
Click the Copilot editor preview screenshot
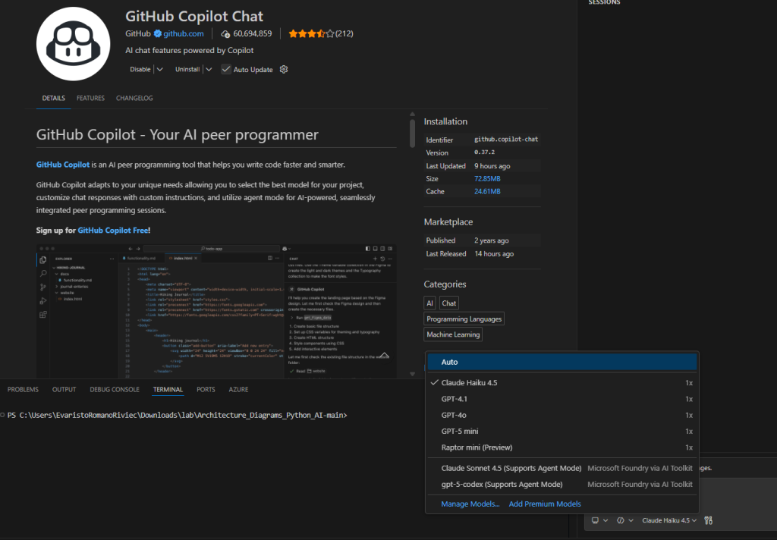pos(216,311)
